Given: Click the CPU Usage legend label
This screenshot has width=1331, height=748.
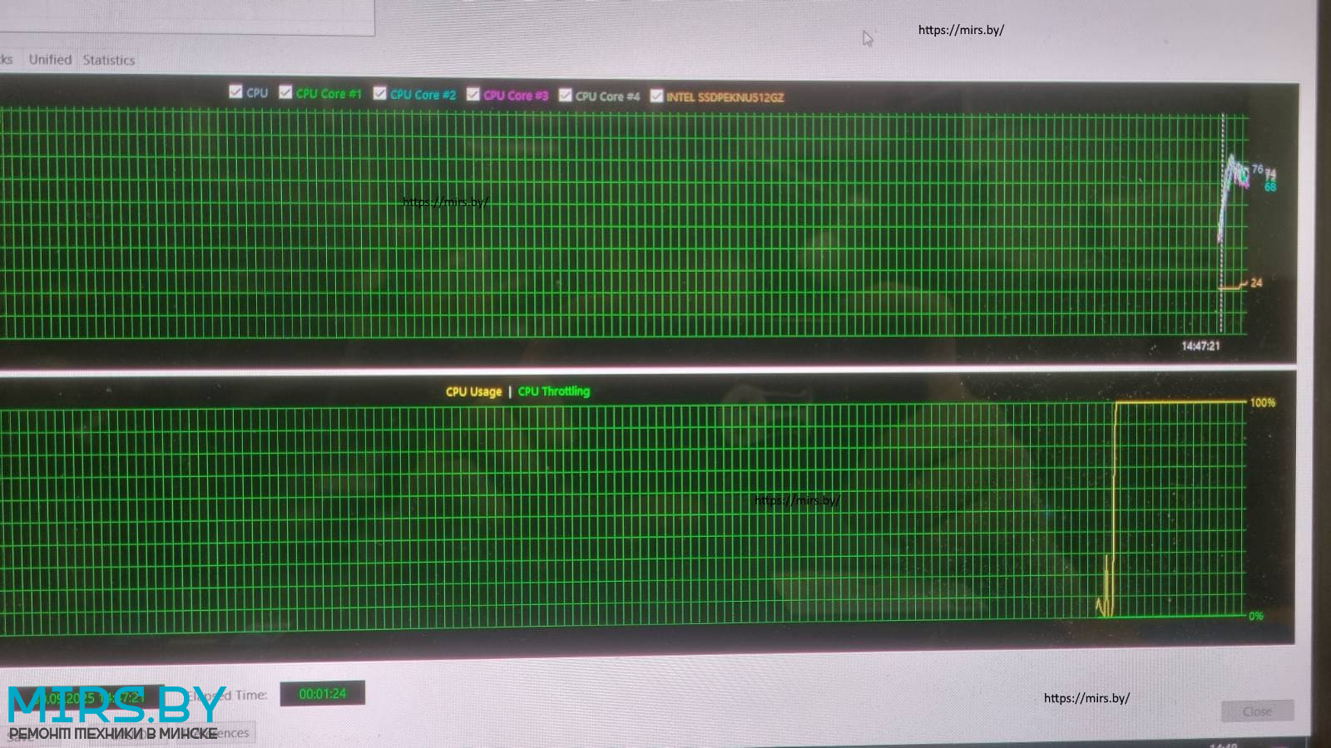Looking at the screenshot, I should point(473,391).
